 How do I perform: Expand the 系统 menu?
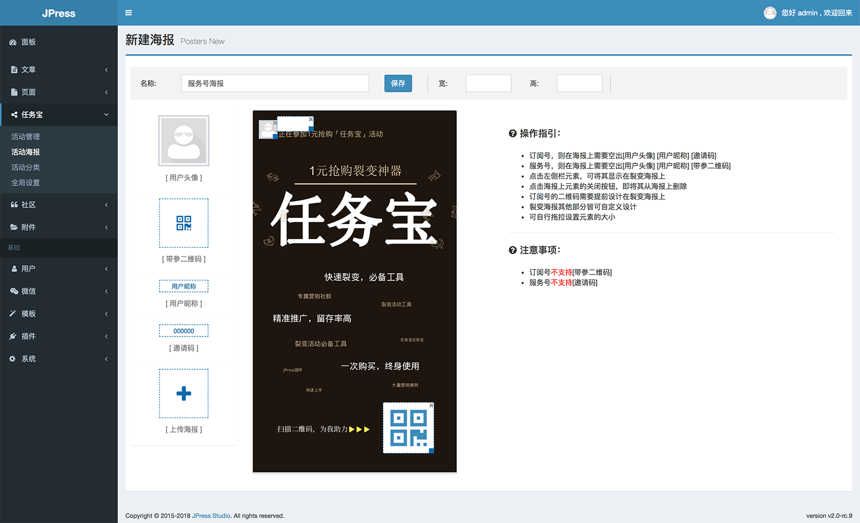[59, 359]
